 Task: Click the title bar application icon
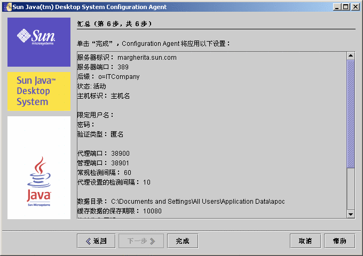click(7, 7)
